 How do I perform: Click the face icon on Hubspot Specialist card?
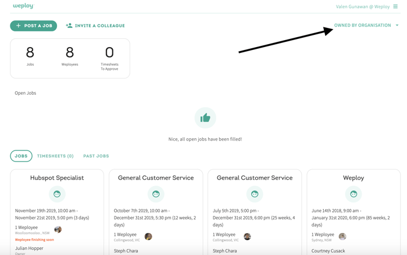[x=57, y=194]
